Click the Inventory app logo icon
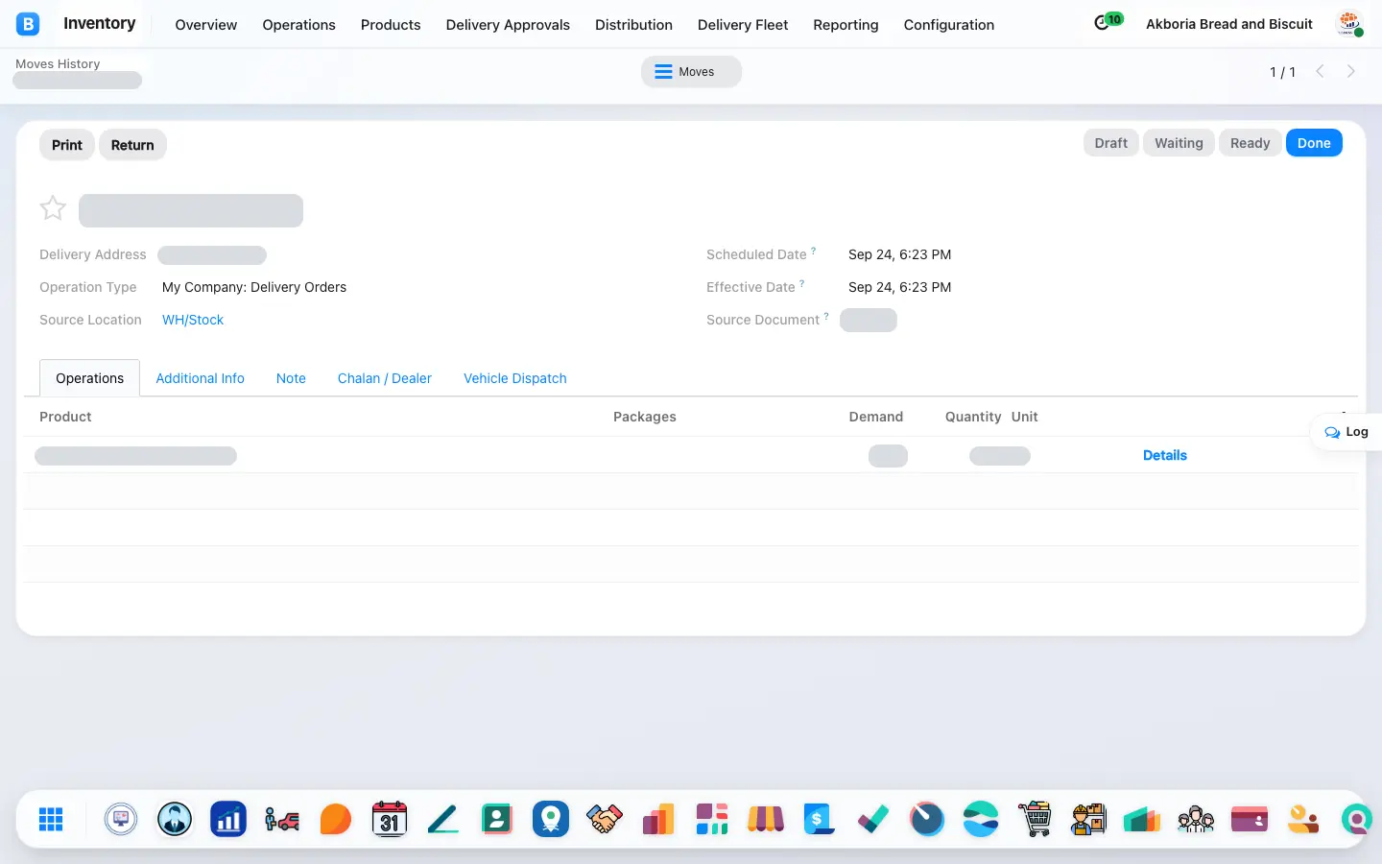The height and width of the screenshot is (864, 1382). coord(28,24)
